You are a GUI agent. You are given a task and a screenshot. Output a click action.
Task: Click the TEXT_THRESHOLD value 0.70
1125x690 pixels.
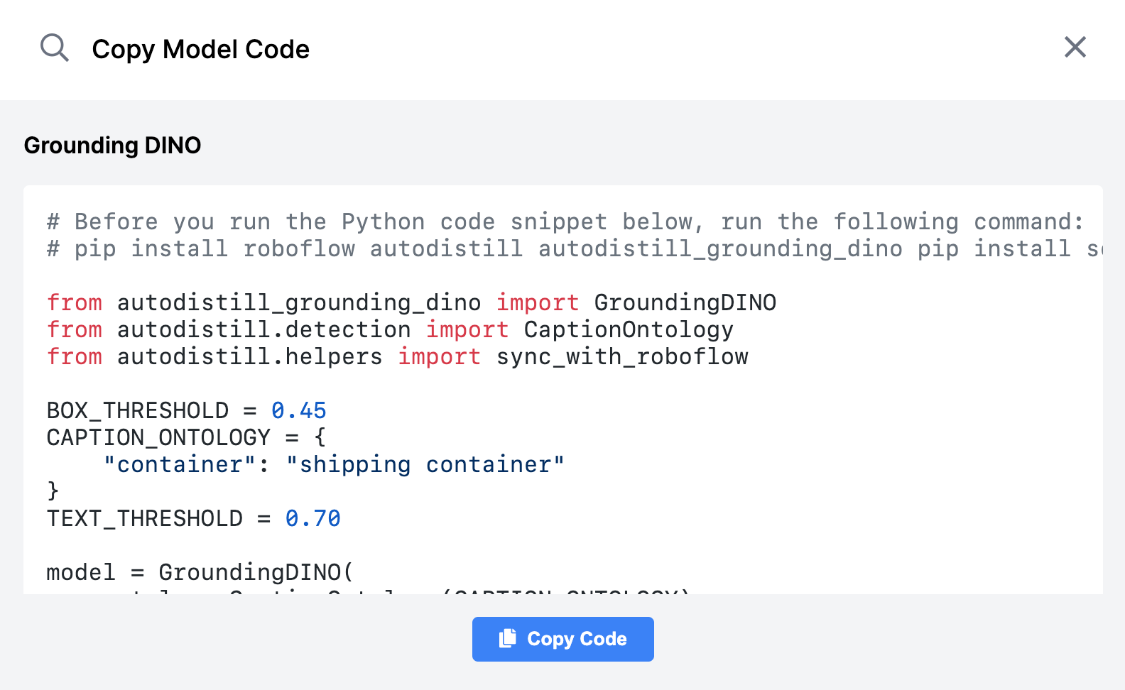[x=312, y=518]
